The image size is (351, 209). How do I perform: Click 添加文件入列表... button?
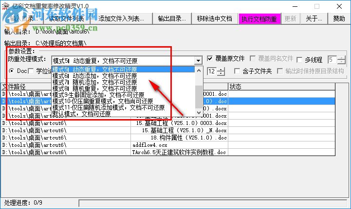[x=121, y=18]
